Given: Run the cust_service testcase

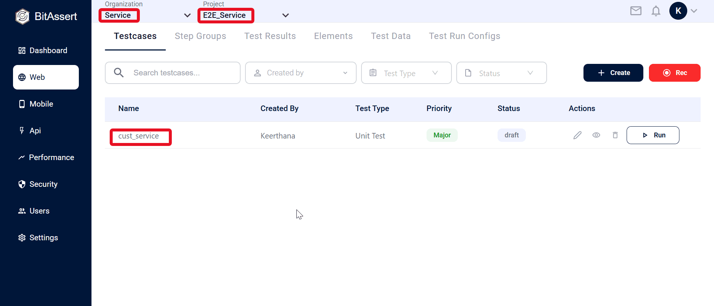Looking at the screenshot, I should [x=653, y=135].
